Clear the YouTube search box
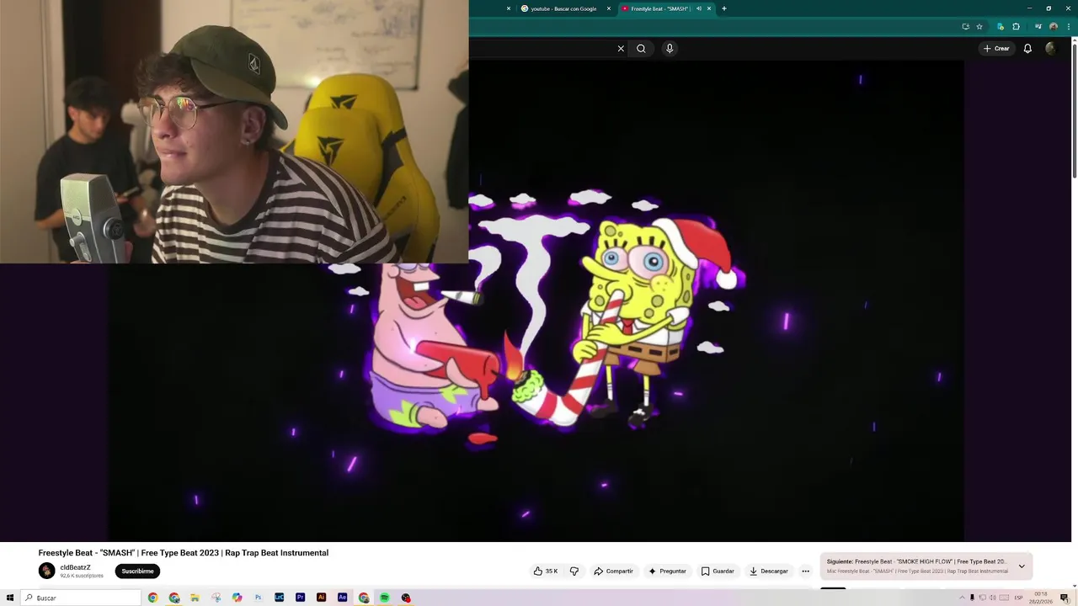This screenshot has width=1078, height=606. pos(621,49)
